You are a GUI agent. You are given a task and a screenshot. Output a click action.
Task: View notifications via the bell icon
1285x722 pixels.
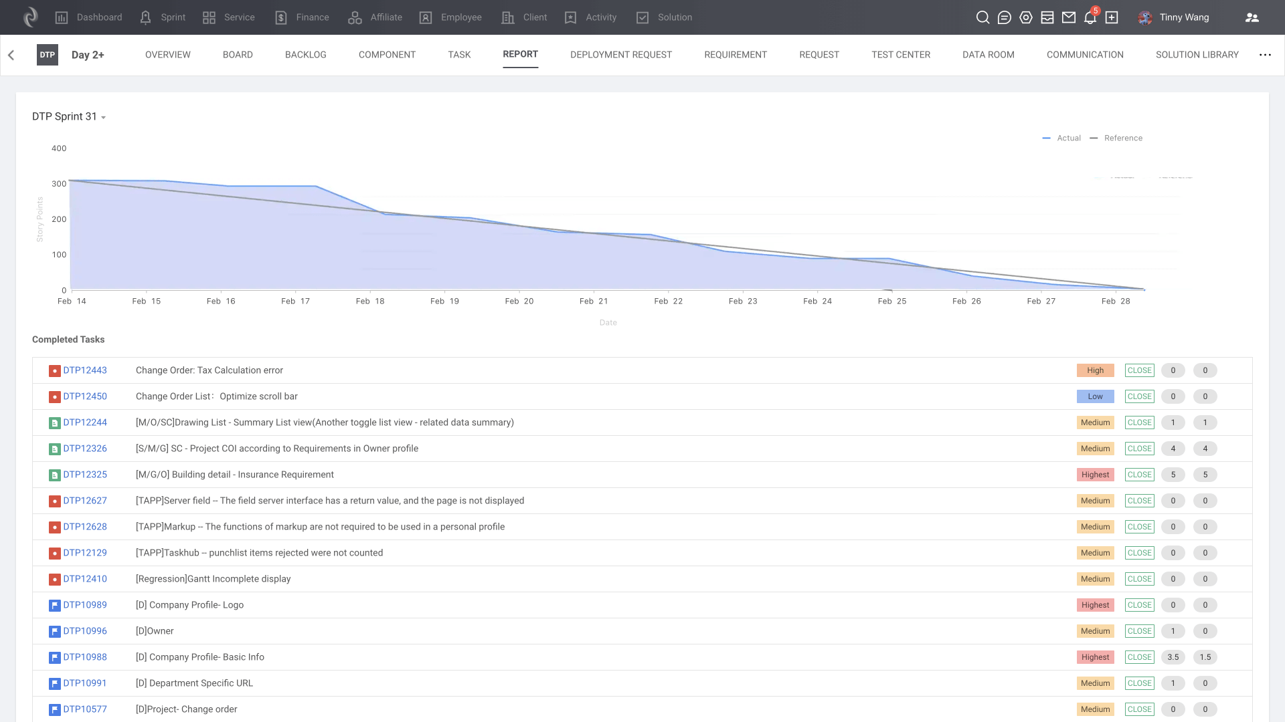pos(1090,17)
